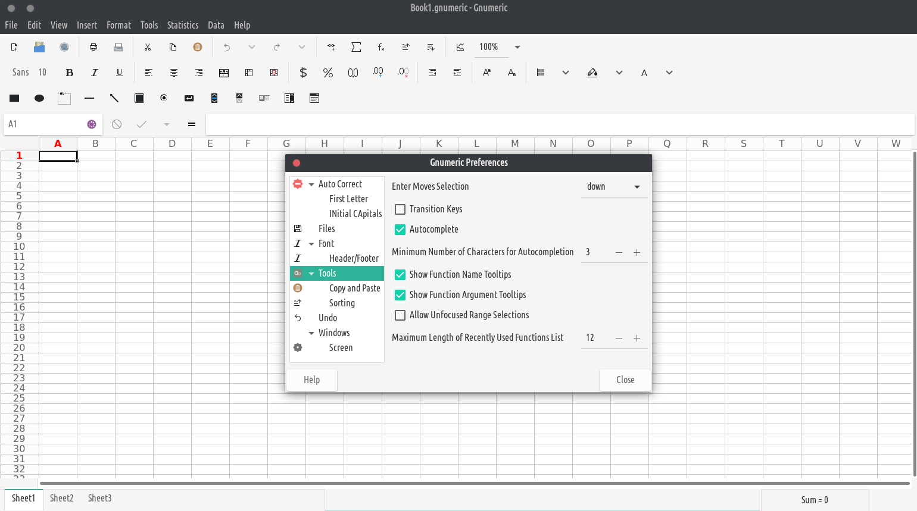The width and height of the screenshot is (917, 511).
Task: Click the Italic formatting icon
Action: (94, 73)
